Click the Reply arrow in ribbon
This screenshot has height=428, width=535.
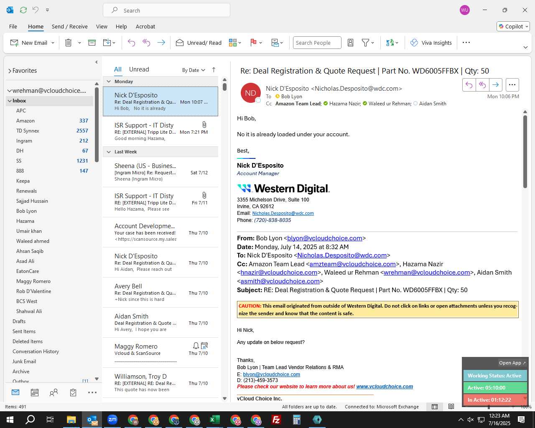pyautogui.click(x=131, y=43)
